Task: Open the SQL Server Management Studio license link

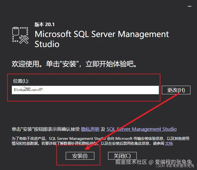Action: (142, 129)
